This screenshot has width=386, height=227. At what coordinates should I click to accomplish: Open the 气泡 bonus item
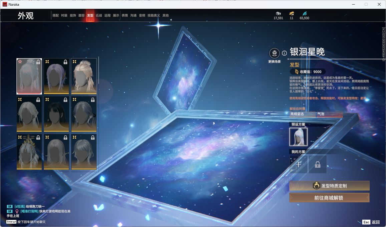329,114
